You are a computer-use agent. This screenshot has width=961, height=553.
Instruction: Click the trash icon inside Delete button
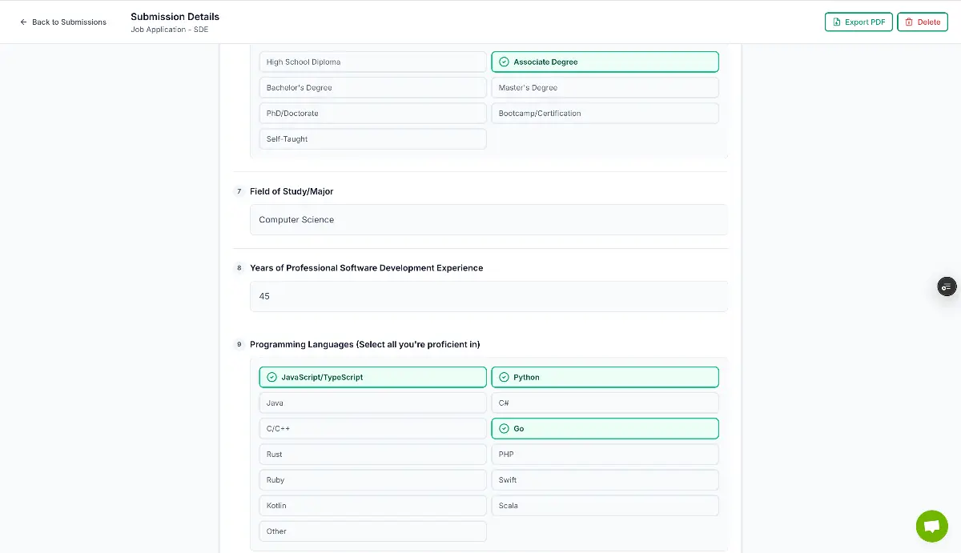pos(908,22)
